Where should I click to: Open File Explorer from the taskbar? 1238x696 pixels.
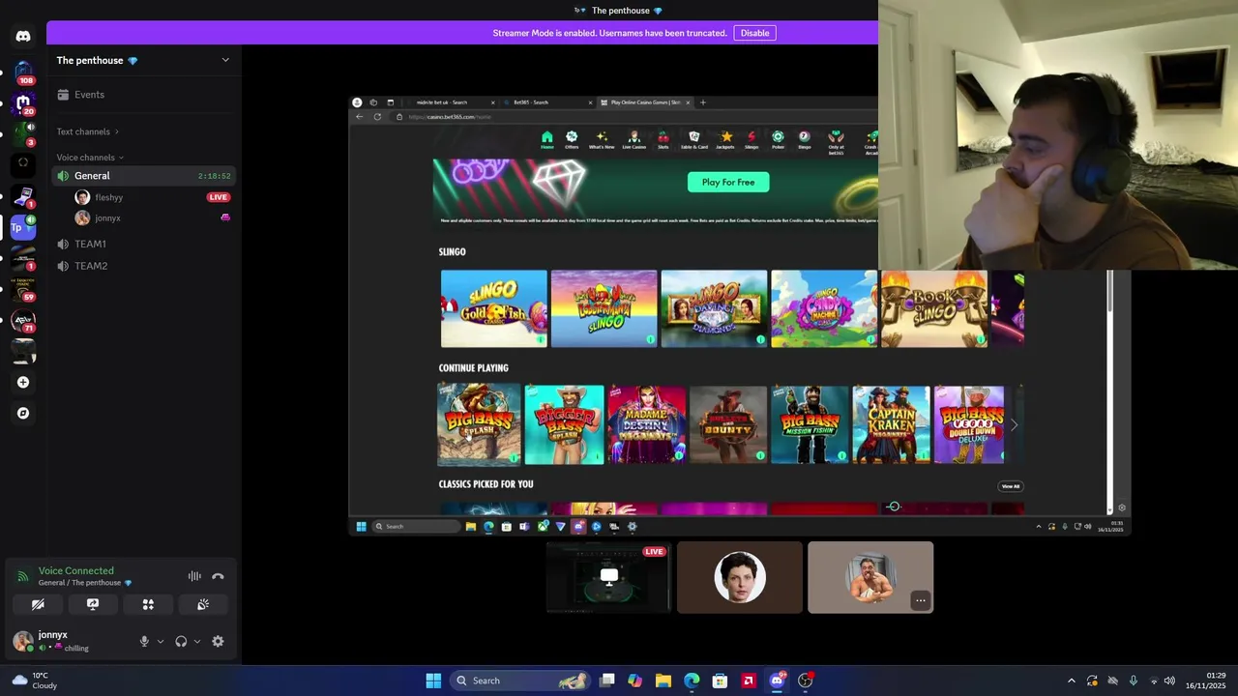(663, 681)
